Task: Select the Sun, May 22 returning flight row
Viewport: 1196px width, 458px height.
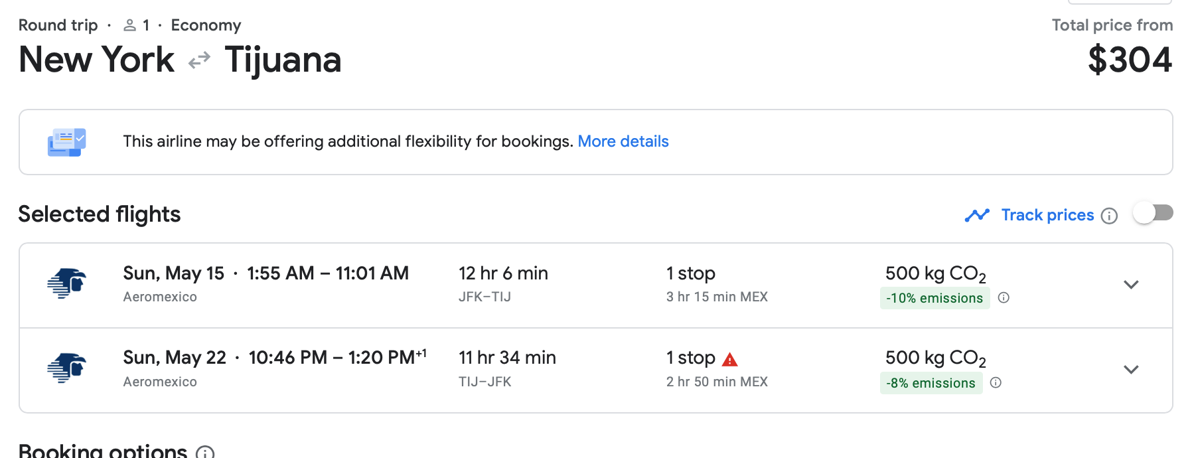Action: tap(596, 370)
